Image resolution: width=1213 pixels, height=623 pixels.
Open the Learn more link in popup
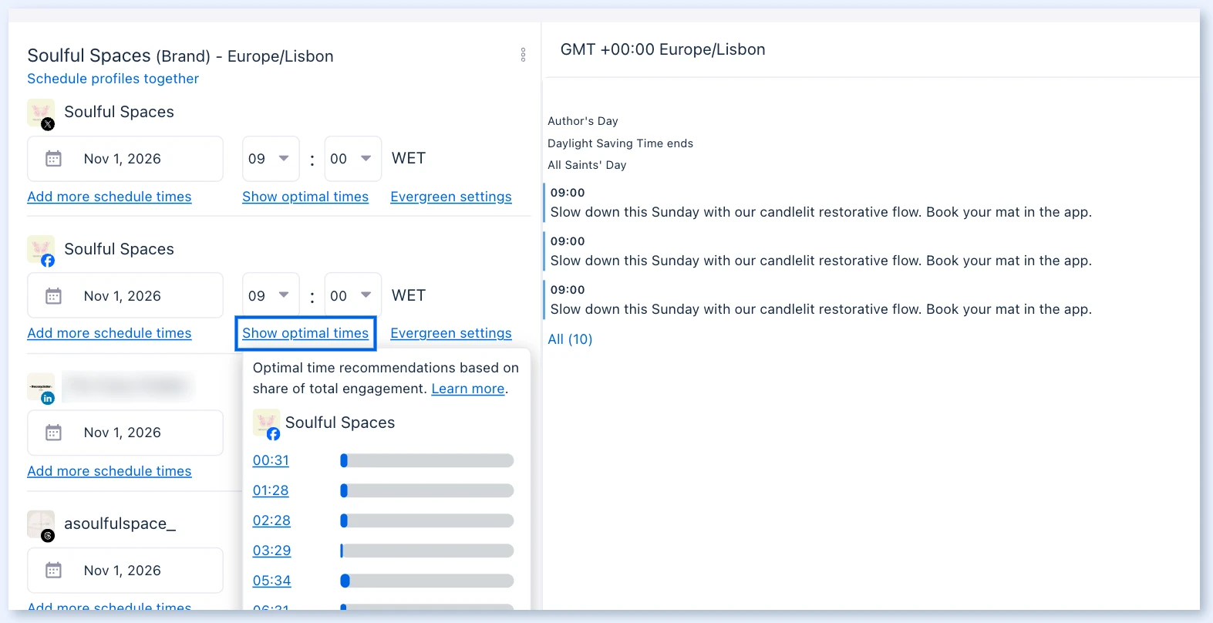pyautogui.click(x=468, y=389)
